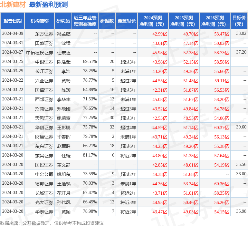Click the 北新建材 title text
Viewport: 248px width, 226px height.
click(13, 5)
